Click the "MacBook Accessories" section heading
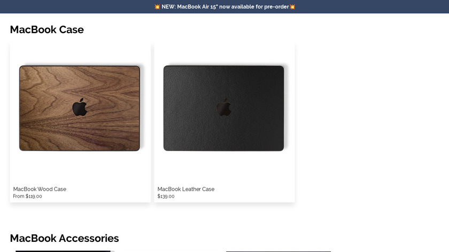The width and height of the screenshot is (449, 252). (x=65, y=238)
